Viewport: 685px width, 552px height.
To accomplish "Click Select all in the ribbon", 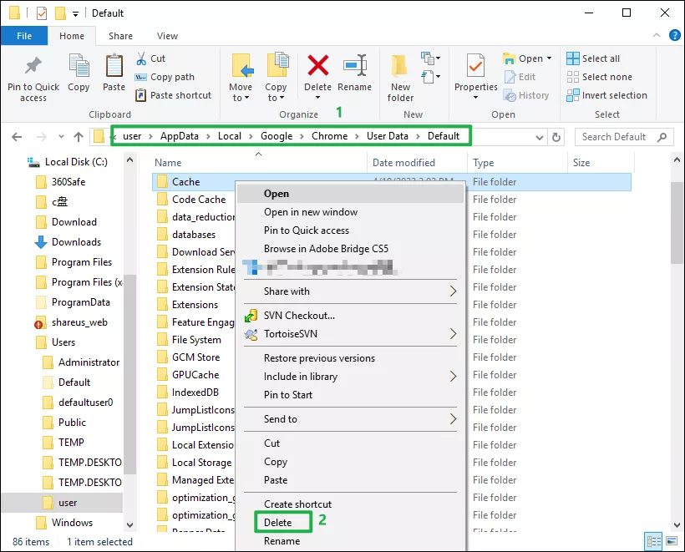I will coord(593,58).
